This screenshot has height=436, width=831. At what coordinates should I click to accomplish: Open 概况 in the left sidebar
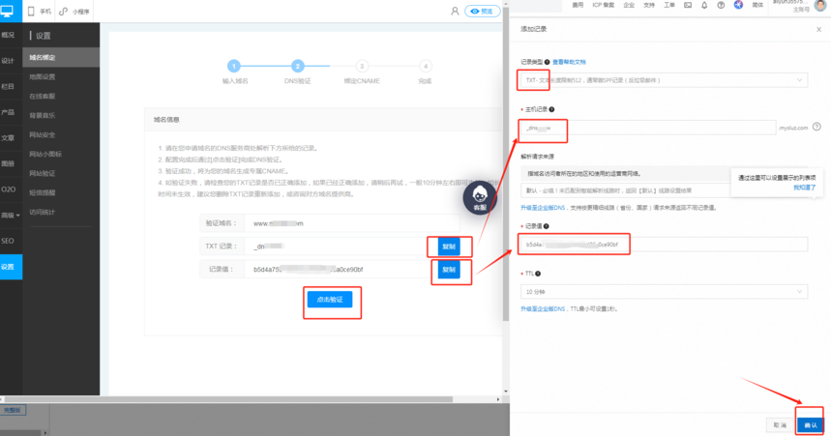(8, 35)
